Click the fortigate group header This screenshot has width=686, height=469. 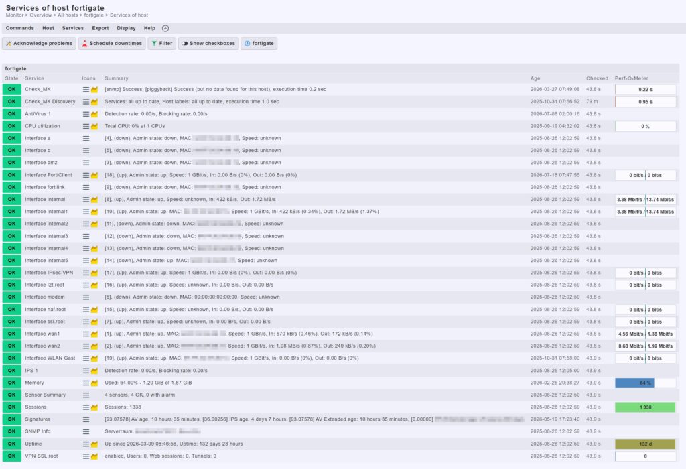pos(16,69)
